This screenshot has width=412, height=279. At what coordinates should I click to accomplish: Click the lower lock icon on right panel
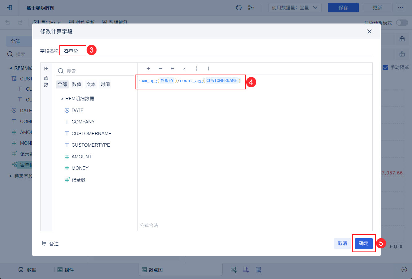point(402,54)
